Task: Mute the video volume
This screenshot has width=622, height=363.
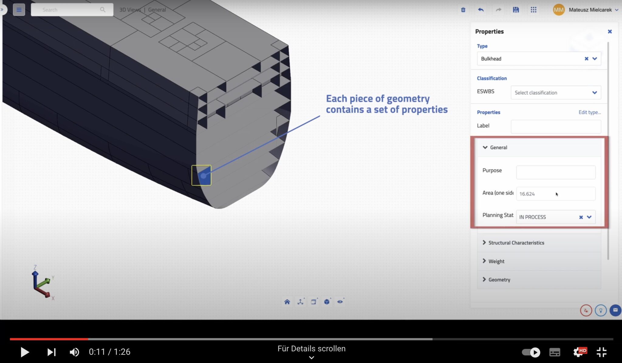Action: (x=74, y=352)
